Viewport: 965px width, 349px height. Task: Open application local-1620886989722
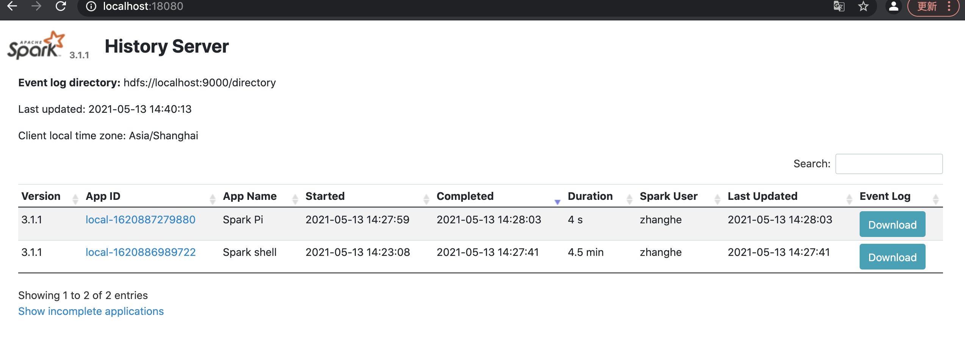[141, 252]
